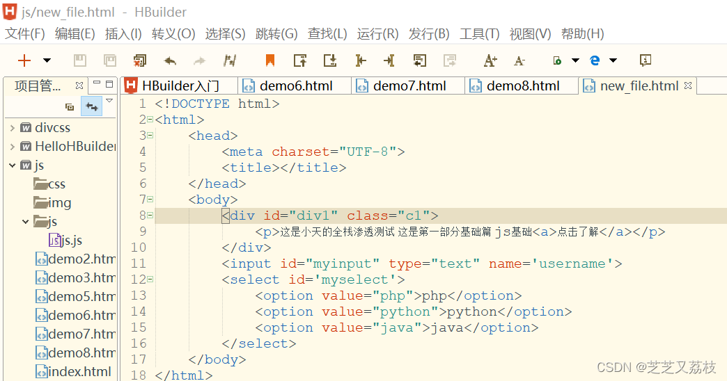Open the 视图(V) menu

pyautogui.click(x=531, y=34)
